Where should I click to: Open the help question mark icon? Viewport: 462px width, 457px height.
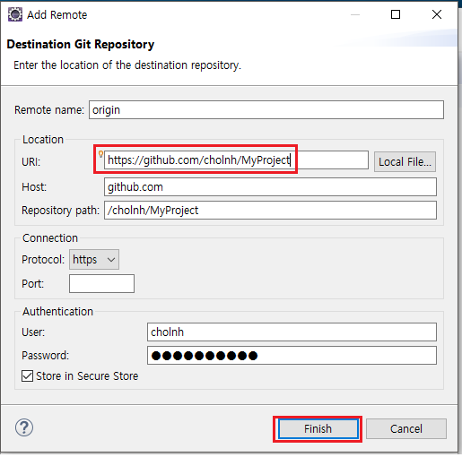24,427
